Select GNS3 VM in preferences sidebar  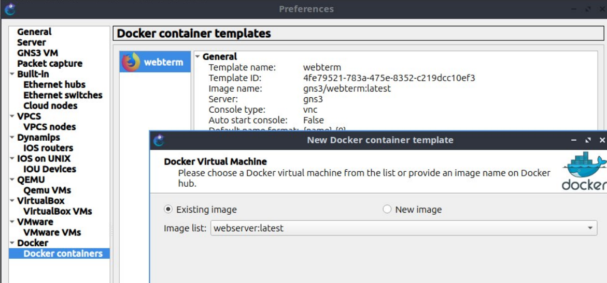click(x=37, y=53)
